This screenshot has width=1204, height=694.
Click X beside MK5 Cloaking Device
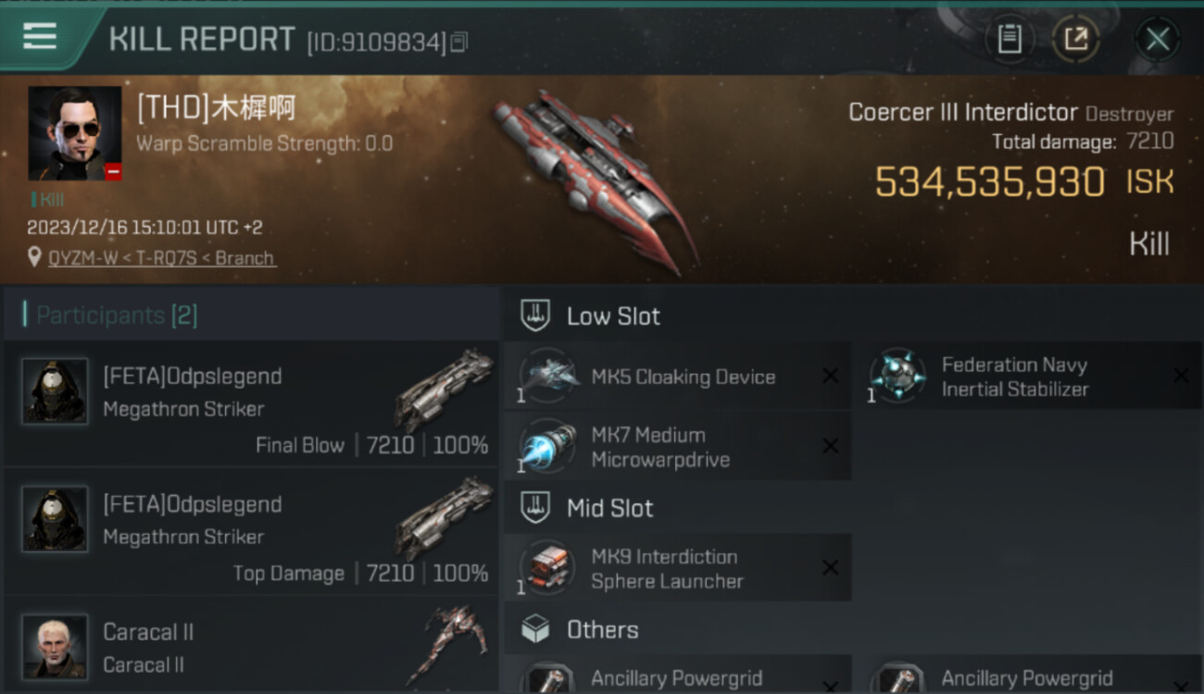coord(830,376)
